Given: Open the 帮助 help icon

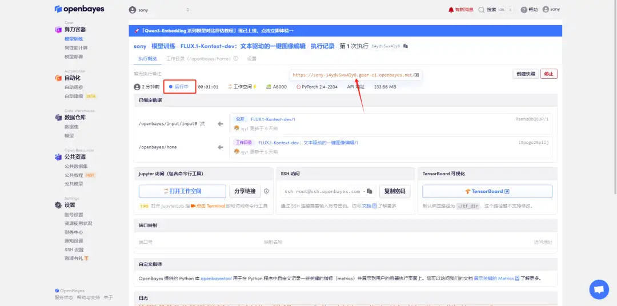Looking at the screenshot, I should pos(524,10).
